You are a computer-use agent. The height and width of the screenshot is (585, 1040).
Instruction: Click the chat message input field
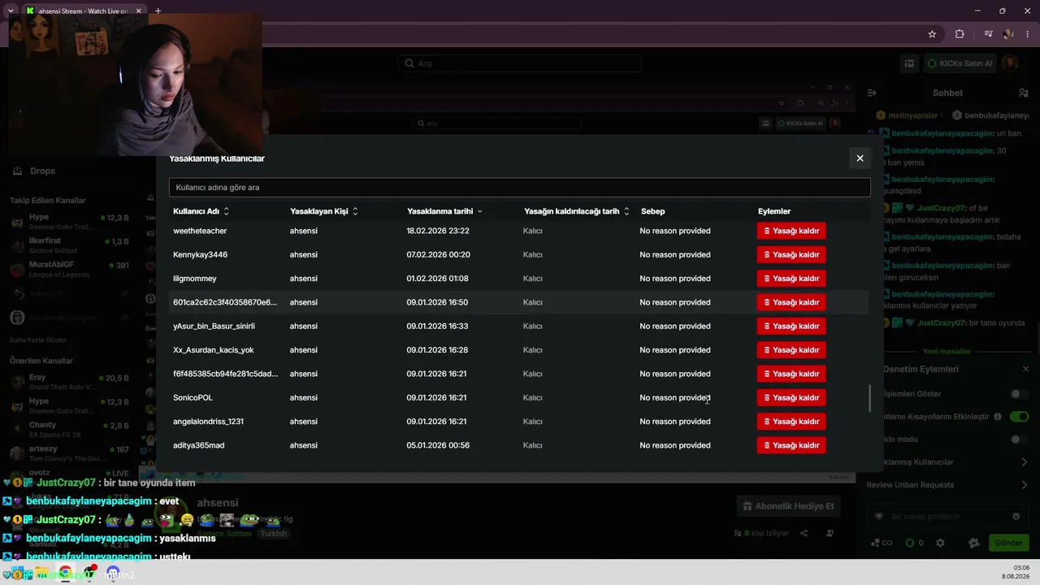pos(946,516)
